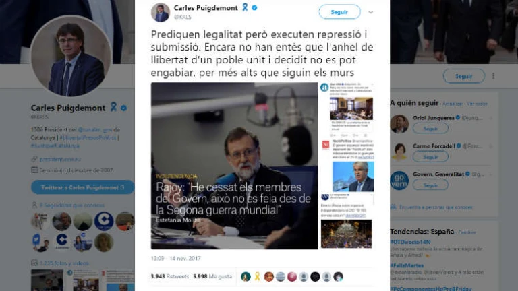Open the Rajoy radio interview image
The image size is (518, 291).
(235, 166)
